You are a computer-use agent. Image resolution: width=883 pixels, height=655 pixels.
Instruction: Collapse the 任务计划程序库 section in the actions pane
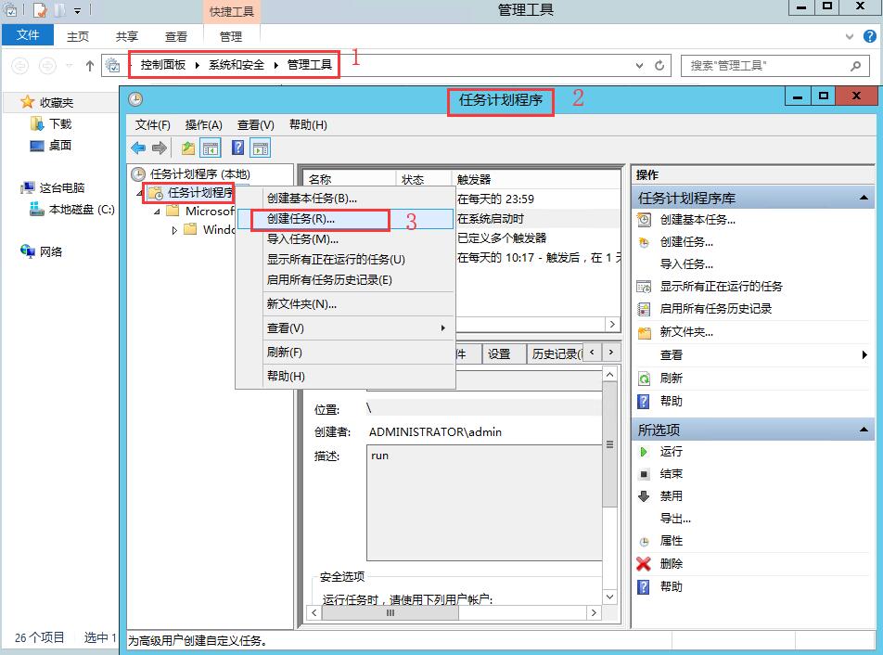865,196
